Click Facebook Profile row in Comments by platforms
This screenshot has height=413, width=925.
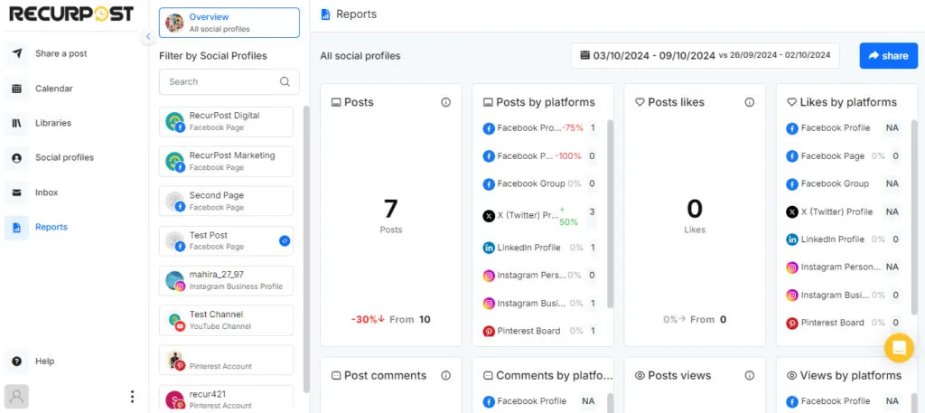tap(540, 401)
